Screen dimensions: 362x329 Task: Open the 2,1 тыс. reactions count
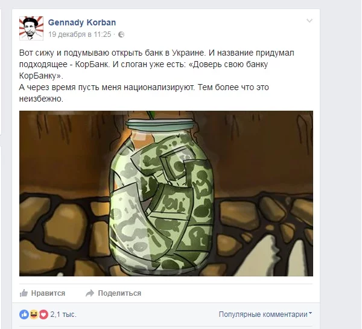coord(63,314)
